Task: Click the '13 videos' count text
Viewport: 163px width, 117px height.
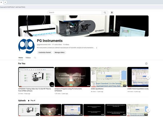Action: click(66, 45)
